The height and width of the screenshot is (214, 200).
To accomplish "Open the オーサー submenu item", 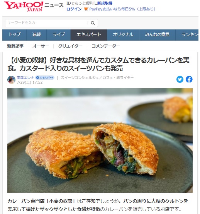I will point(41,46).
